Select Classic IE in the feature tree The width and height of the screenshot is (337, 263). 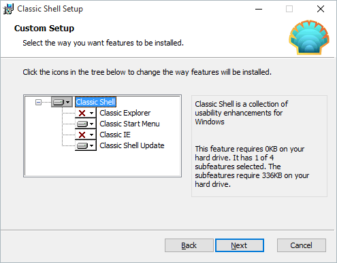click(x=115, y=135)
